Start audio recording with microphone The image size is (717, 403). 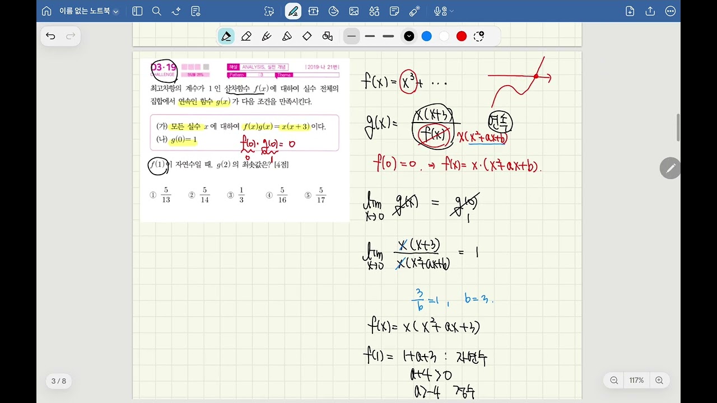(440, 11)
